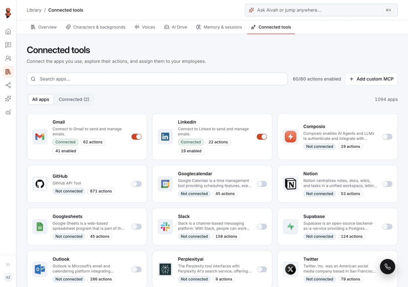The image size is (408, 287).
Task: Click the Ask Aivah or jump anywhere bar
Action: point(321,10)
